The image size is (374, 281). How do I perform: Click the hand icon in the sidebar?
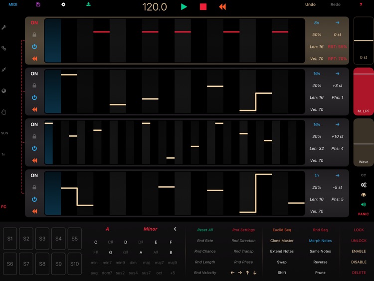pyautogui.click(x=4, y=112)
